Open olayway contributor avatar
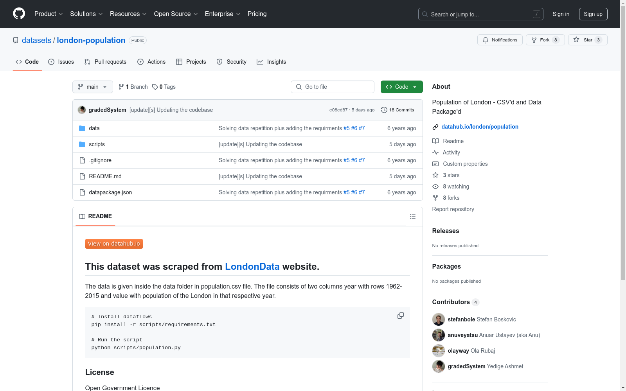The width and height of the screenshot is (626, 391). tap(439, 351)
